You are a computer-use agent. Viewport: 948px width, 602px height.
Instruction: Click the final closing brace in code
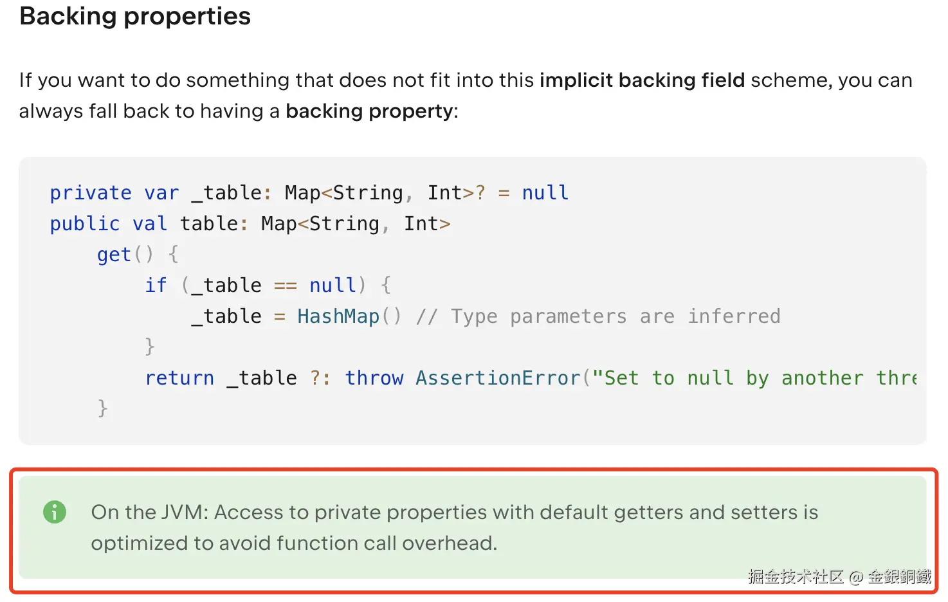(x=103, y=408)
